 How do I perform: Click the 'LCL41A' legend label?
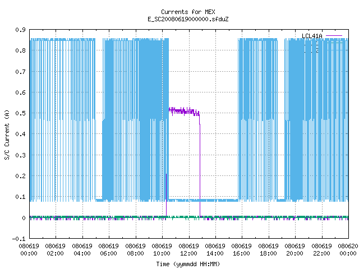[312, 36]
